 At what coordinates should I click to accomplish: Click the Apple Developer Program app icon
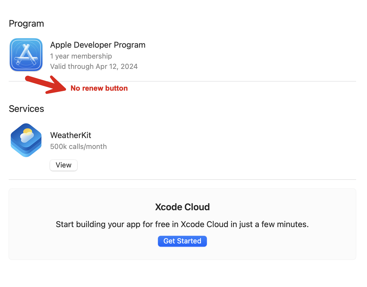point(26,54)
